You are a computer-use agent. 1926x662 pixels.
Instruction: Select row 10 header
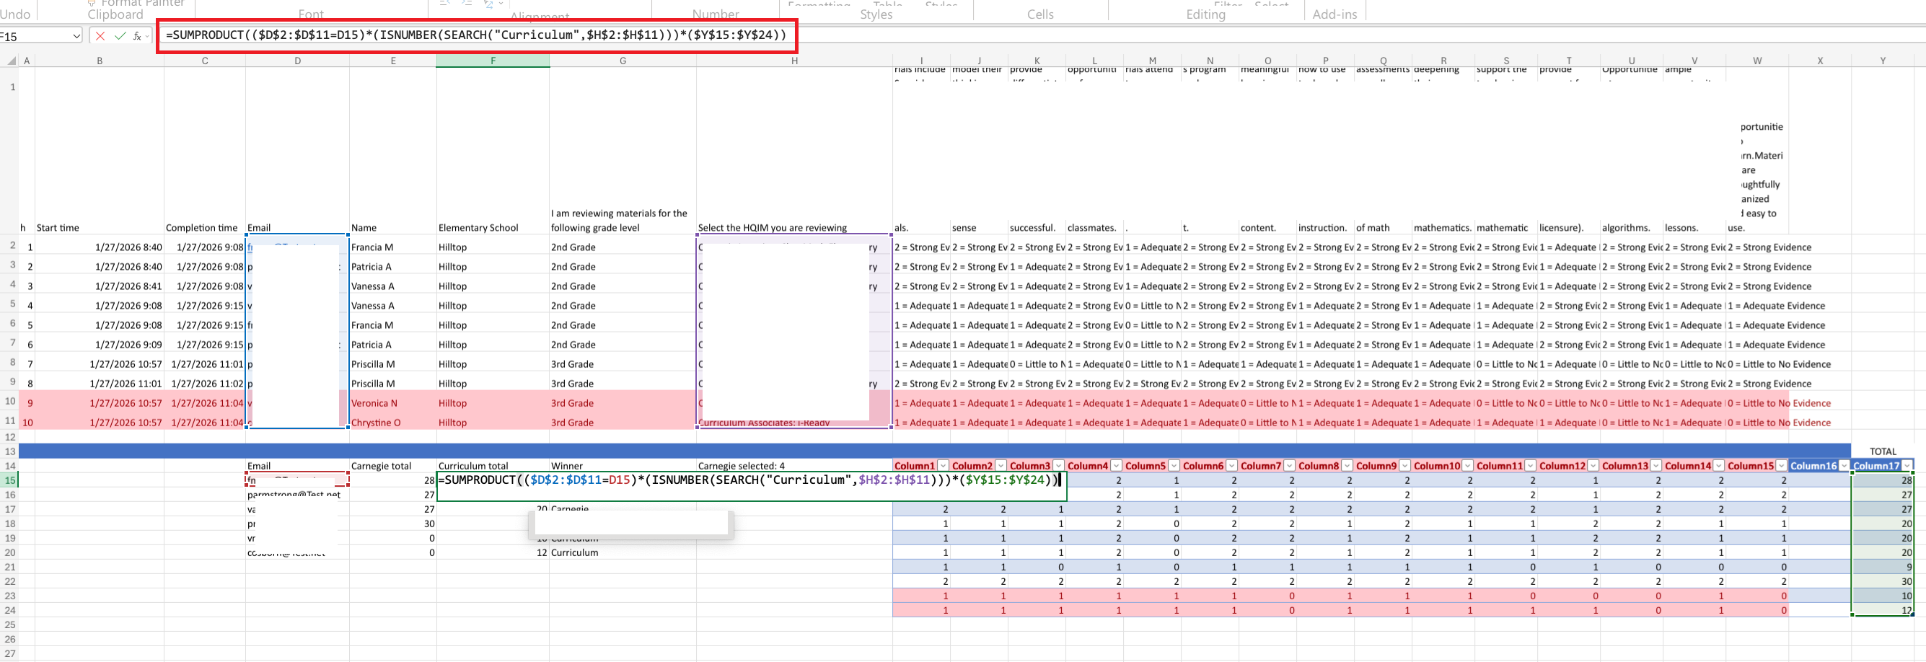pos(9,402)
